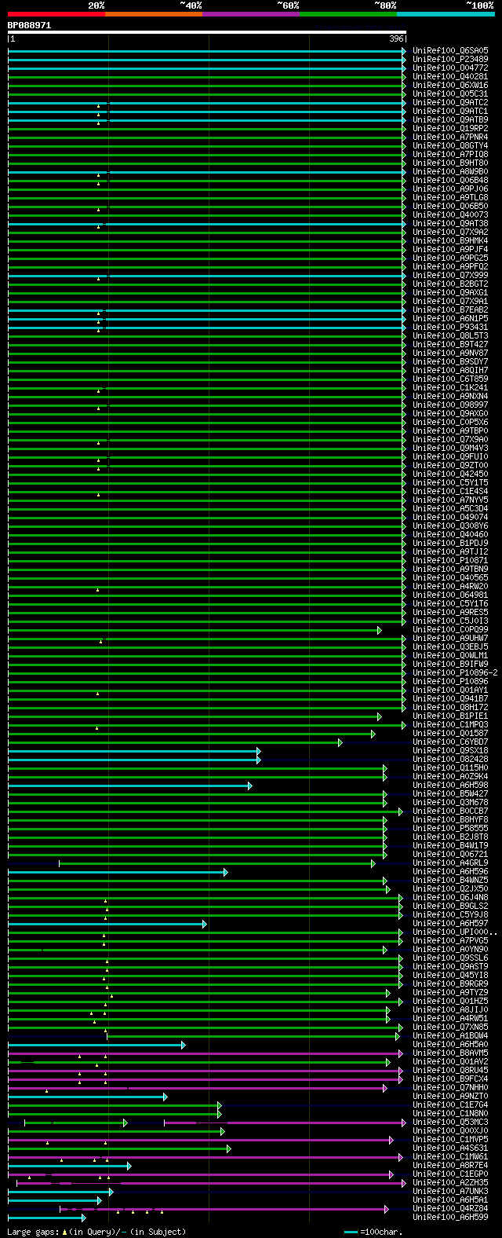Select the UniRef100_A9TYZ9 label
The width and height of the screenshot is (502, 1238).
point(450,993)
